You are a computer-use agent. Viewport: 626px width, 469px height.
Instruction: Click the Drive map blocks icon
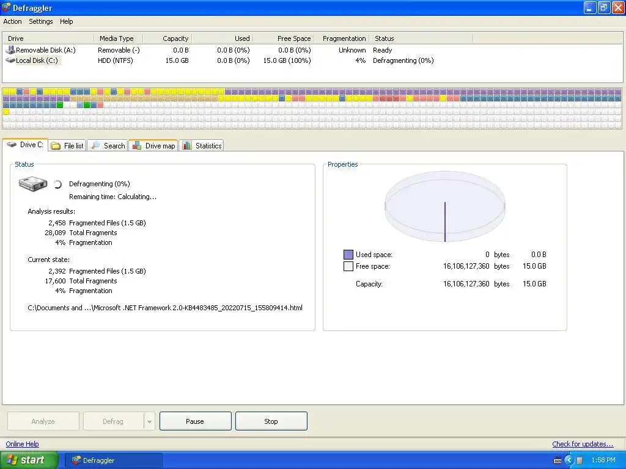click(137, 145)
